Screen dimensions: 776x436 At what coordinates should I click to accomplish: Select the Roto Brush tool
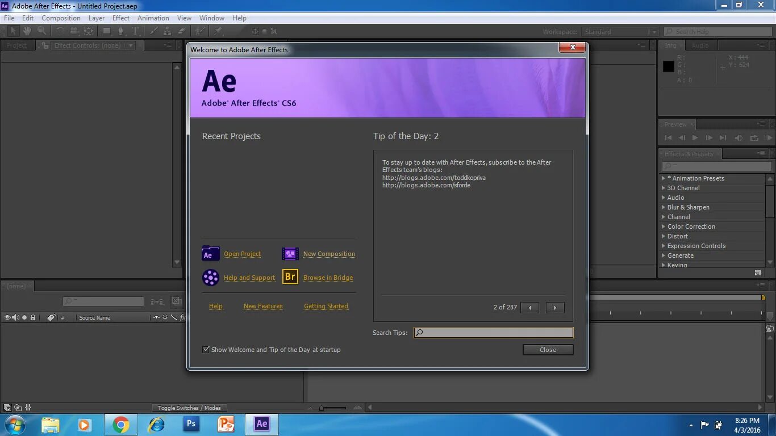pyautogui.click(x=201, y=31)
